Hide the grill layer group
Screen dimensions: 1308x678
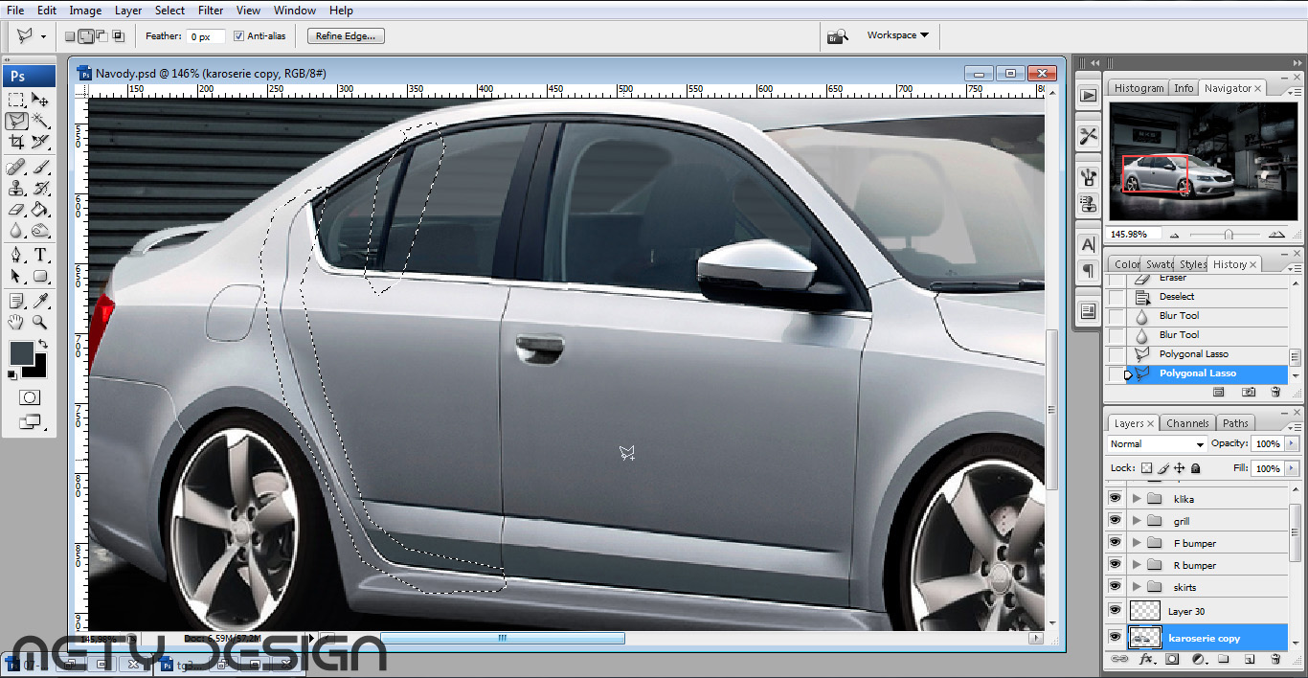(1115, 521)
